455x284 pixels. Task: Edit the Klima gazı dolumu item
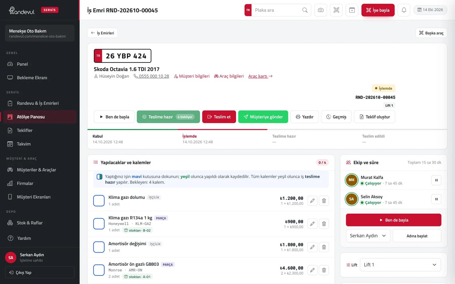coord(312,201)
